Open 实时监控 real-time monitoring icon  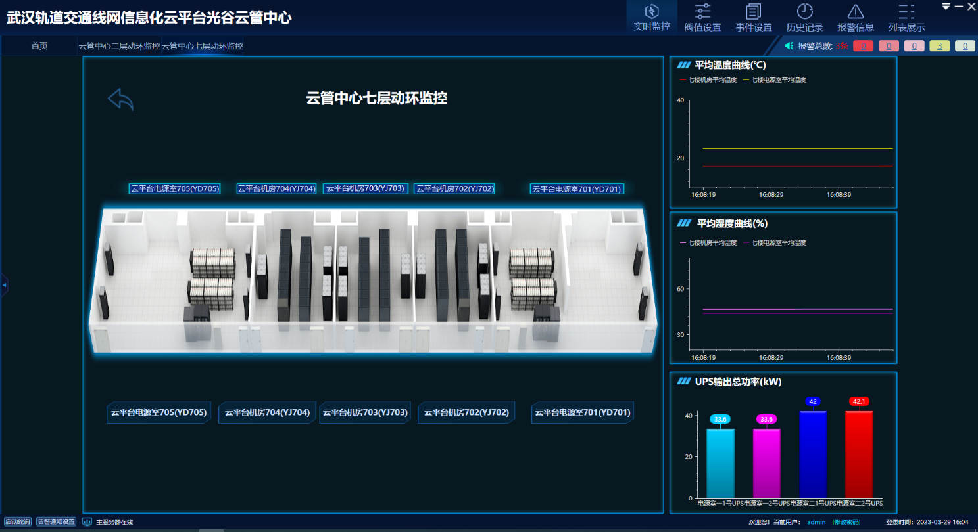click(651, 12)
